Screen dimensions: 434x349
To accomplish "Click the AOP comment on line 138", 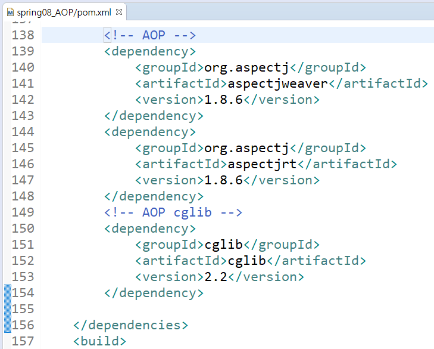I will pos(150,35).
